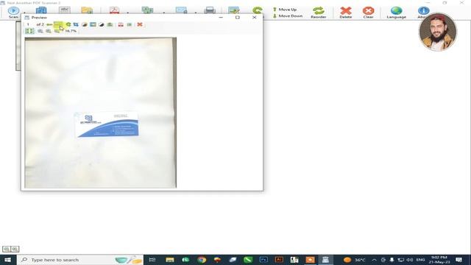Viewport: 471px width, 265px height.
Task: Click the Print icon in the main toolbar
Action: click(x=210, y=11)
